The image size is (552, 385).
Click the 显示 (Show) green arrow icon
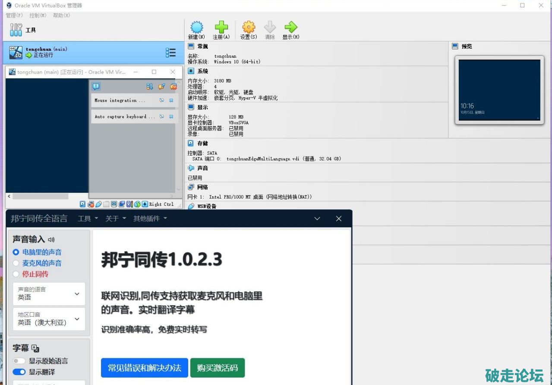290,28
